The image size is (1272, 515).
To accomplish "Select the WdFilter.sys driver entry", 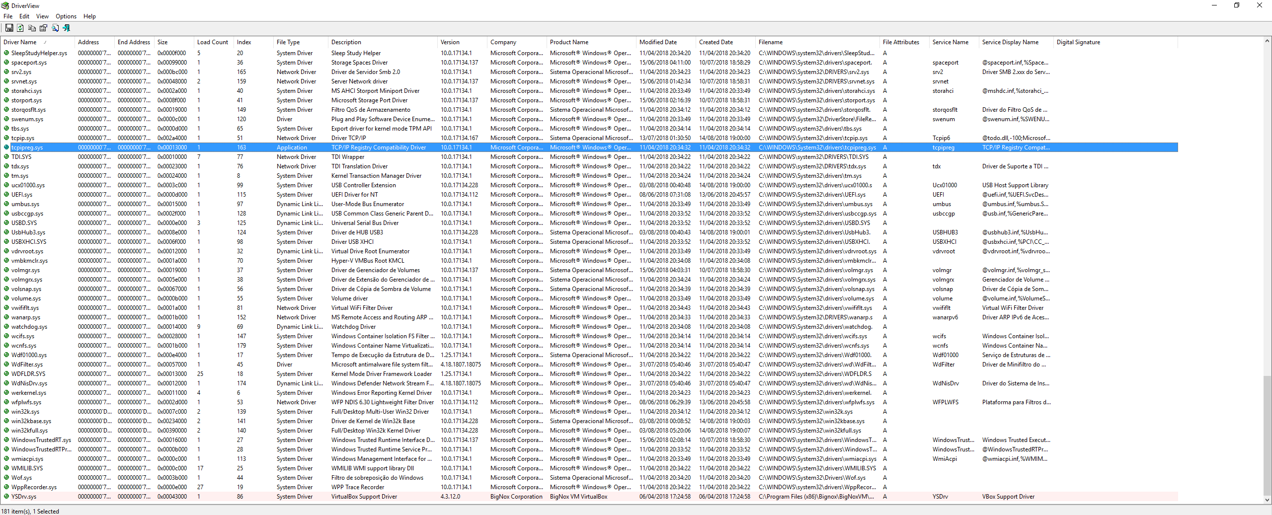I will 27,365.
